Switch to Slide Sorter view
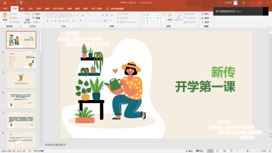This screenshot has width=272, height=153. point(217,151)
